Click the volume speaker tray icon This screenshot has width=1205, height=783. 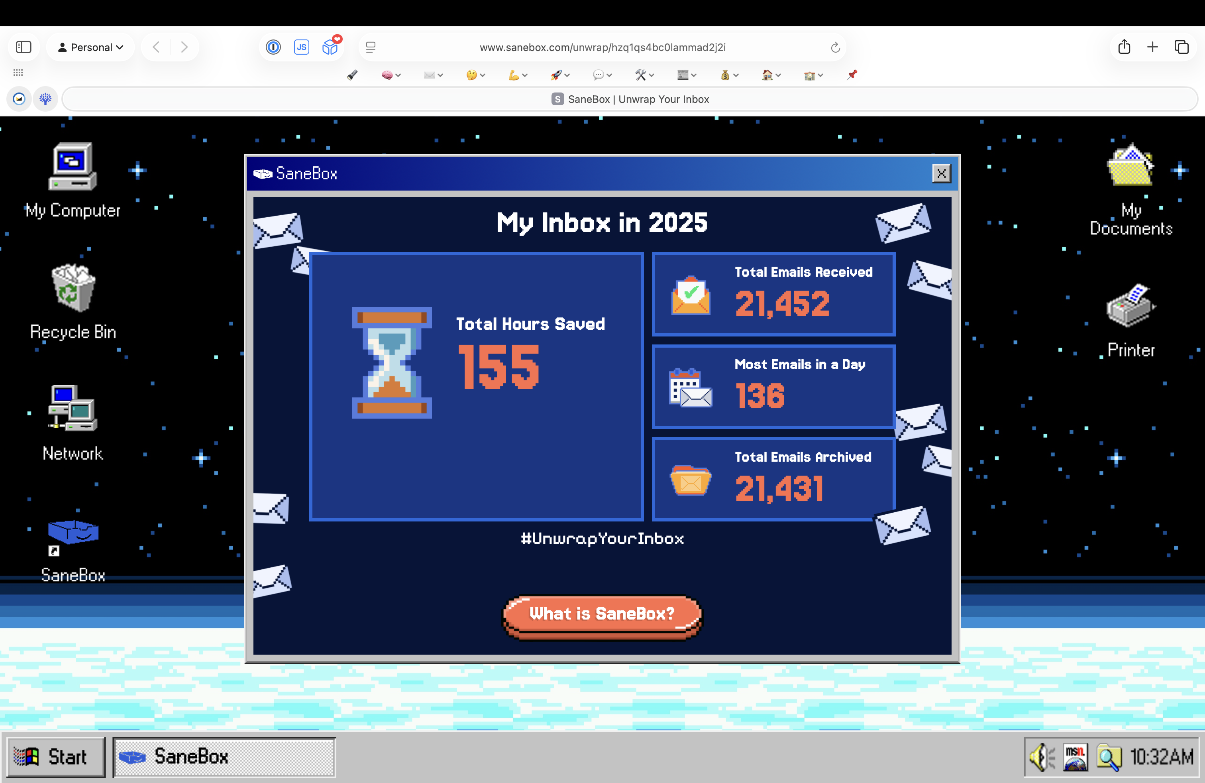point(1042,757)
